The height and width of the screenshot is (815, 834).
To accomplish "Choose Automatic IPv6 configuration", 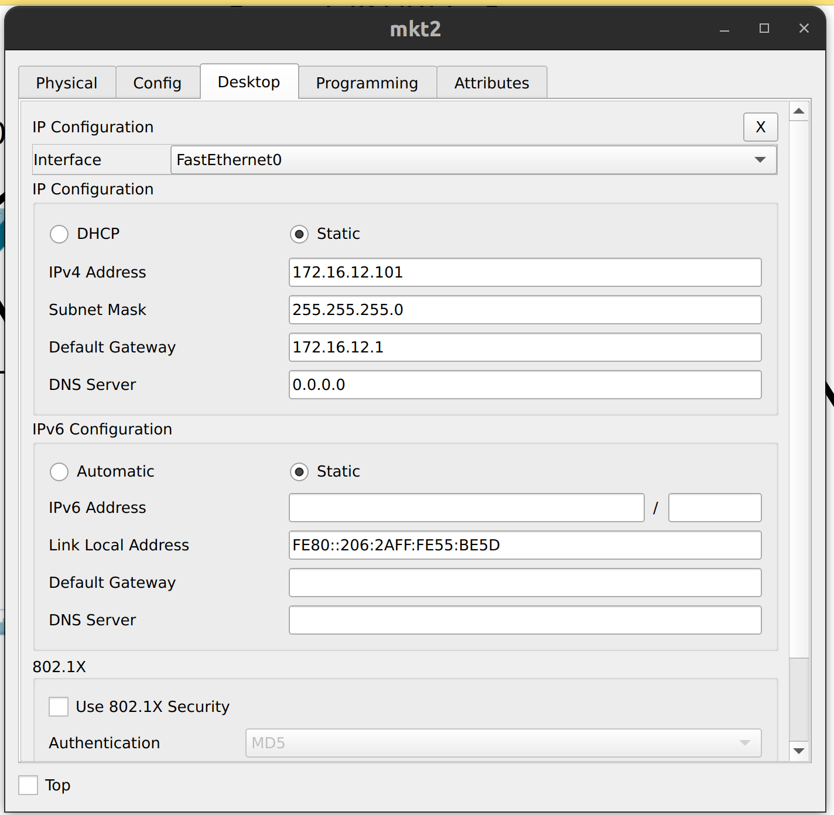I will 59,471.
